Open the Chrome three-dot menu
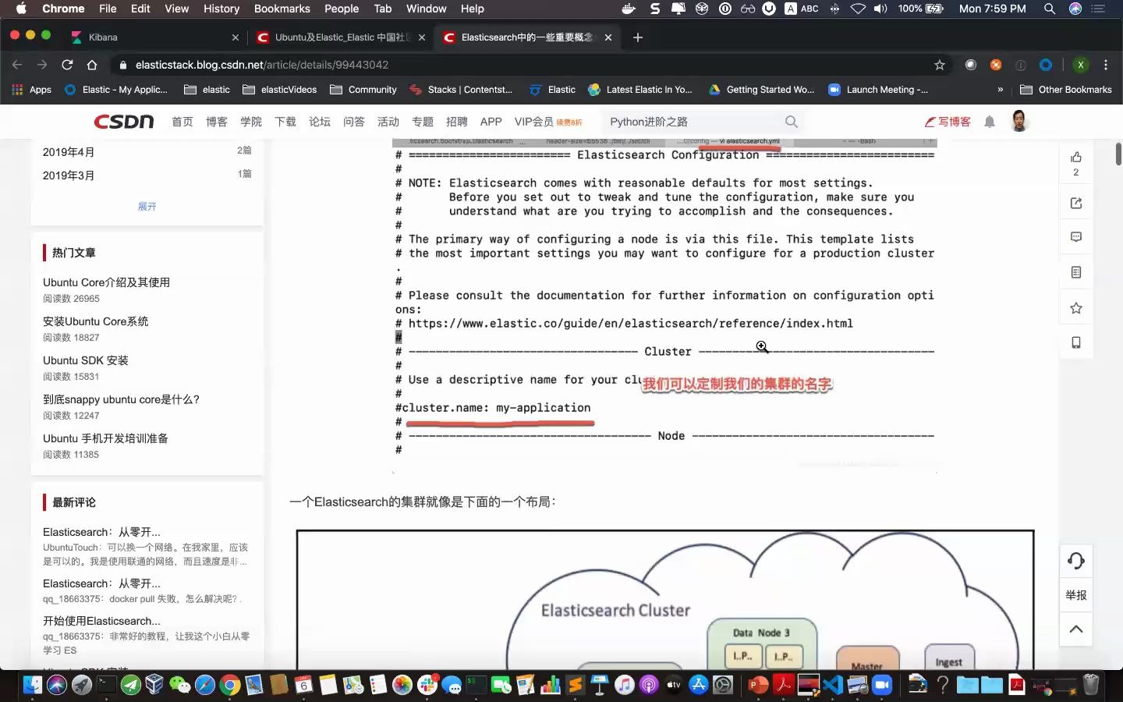Image resolution: width=1123 pixels, height=702 pixels. tap(1106, 65)
